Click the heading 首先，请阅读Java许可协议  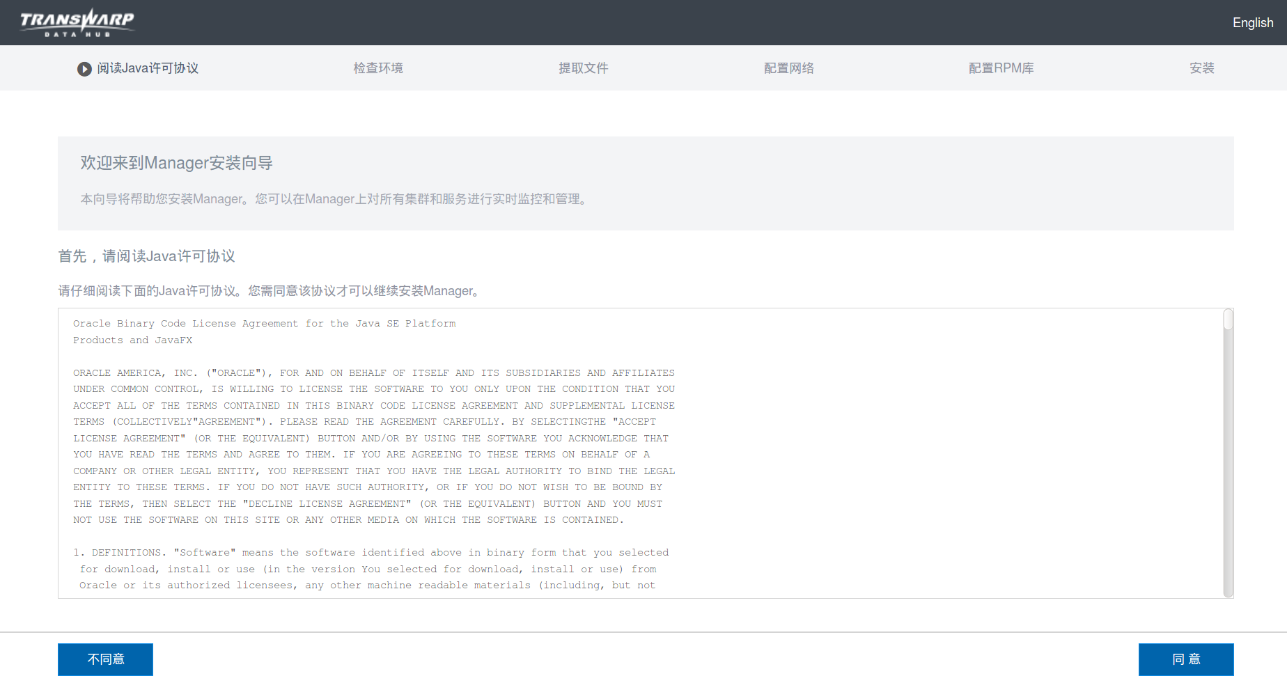point(146,256)
